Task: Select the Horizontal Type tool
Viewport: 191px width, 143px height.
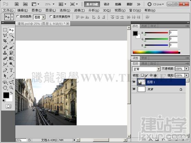Action: coord(11,70)
